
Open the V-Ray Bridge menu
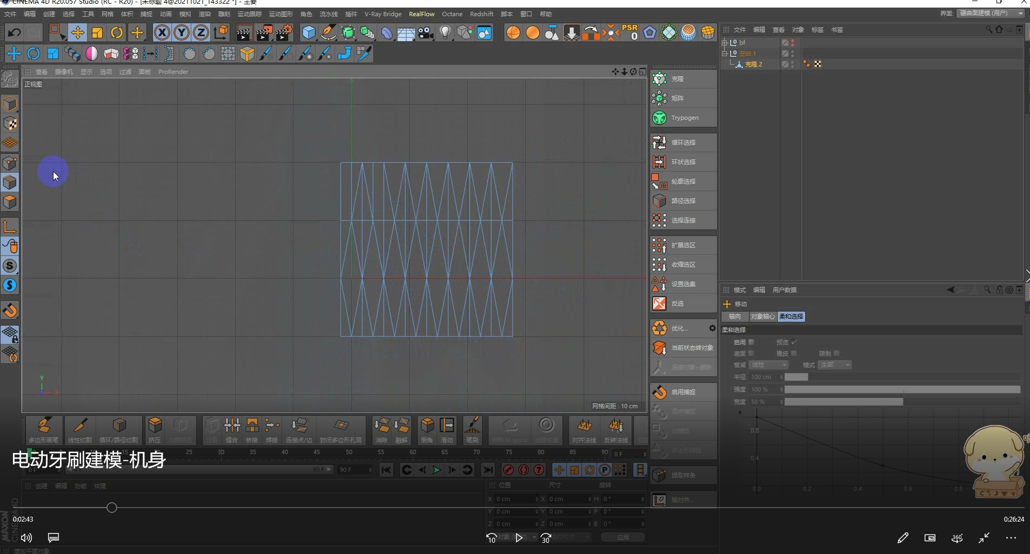pos(383,14)
